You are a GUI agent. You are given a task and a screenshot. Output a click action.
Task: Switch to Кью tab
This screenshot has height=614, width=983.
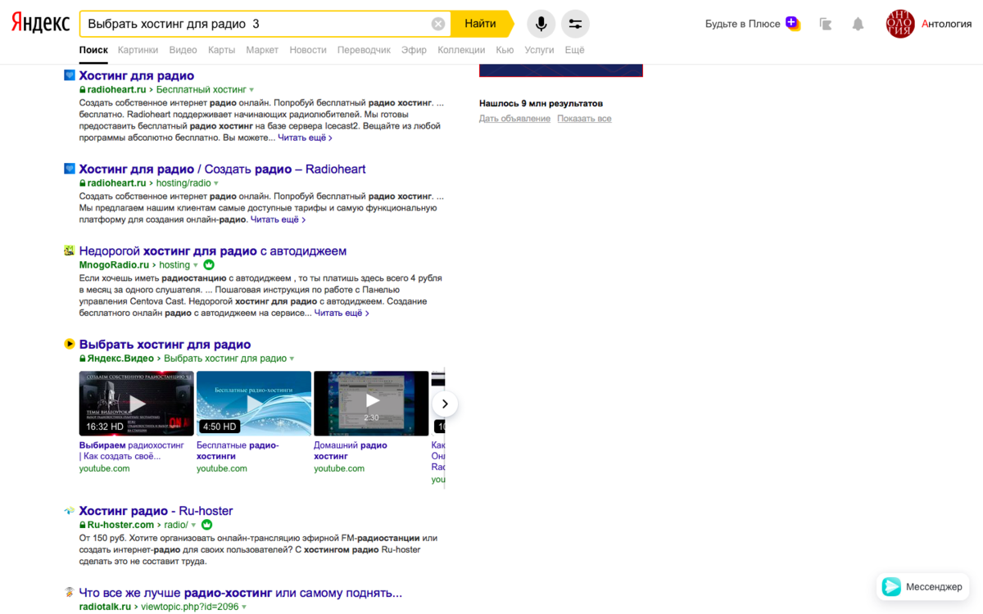(x=505, y=50)
